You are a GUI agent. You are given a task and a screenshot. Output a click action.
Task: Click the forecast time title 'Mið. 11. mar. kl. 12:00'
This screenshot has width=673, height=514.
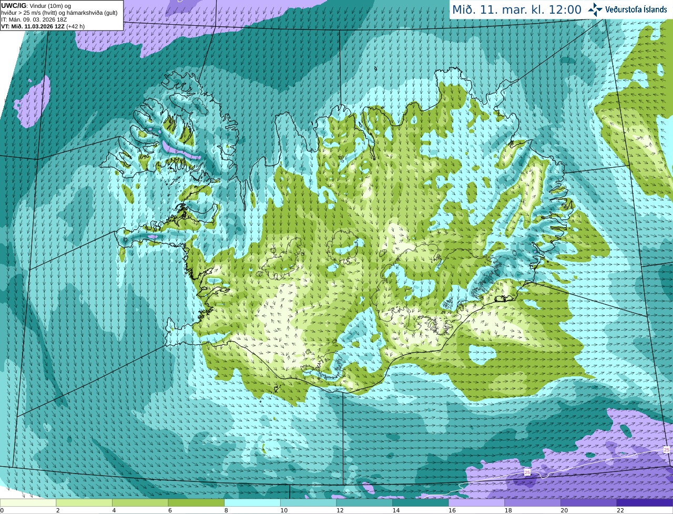pos(517,9)
